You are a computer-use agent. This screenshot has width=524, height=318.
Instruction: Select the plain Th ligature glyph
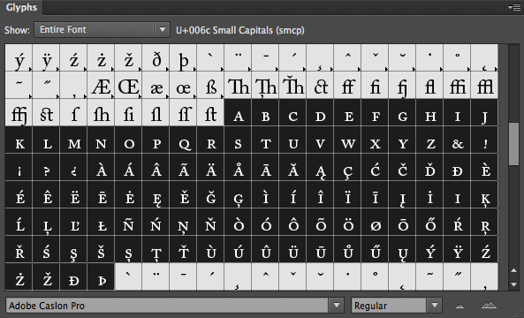click(238, 85)
